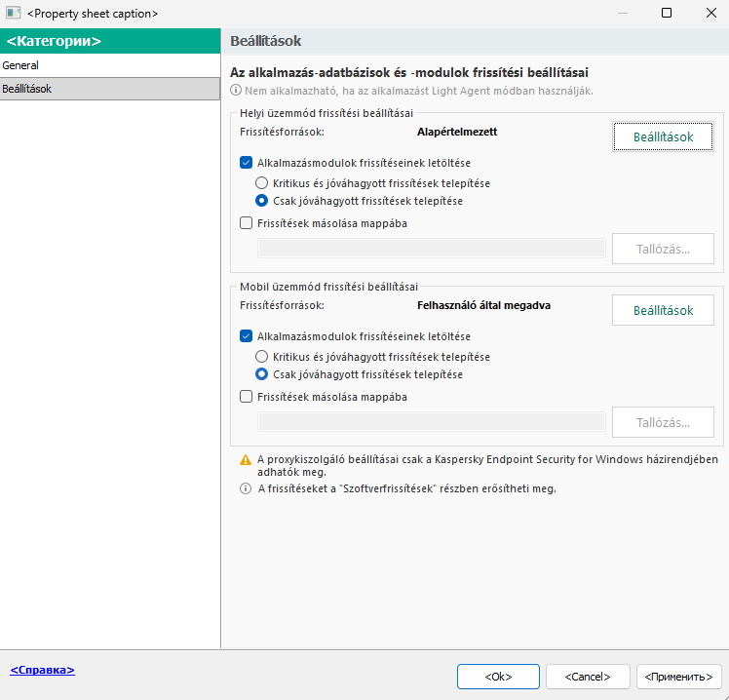Toggle mobile Alkalmazásmodulok frissítéseinek letöltése checkbox
The width and height of the screenshot is (729, 700).
246,336
